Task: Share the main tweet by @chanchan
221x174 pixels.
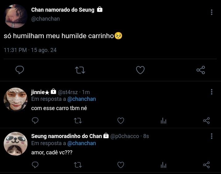Action: point(201,70)
